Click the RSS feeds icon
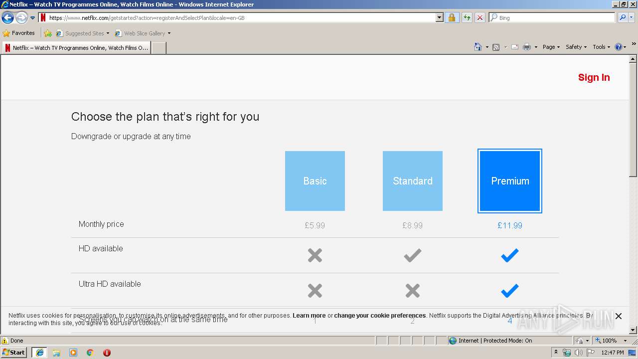This screenshot has height=359, width=638. pyautogui.click(x=496, y=47)
